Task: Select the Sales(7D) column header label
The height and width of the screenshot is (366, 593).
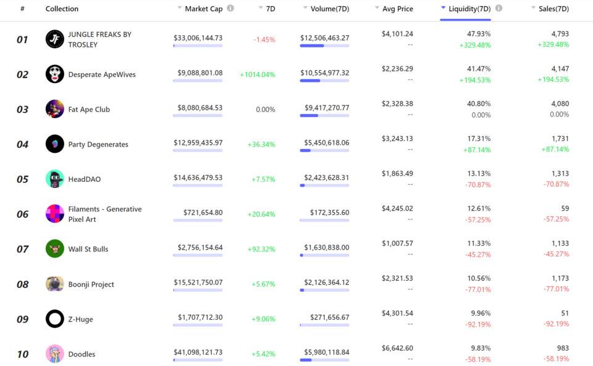Action: tap(553, 9)
